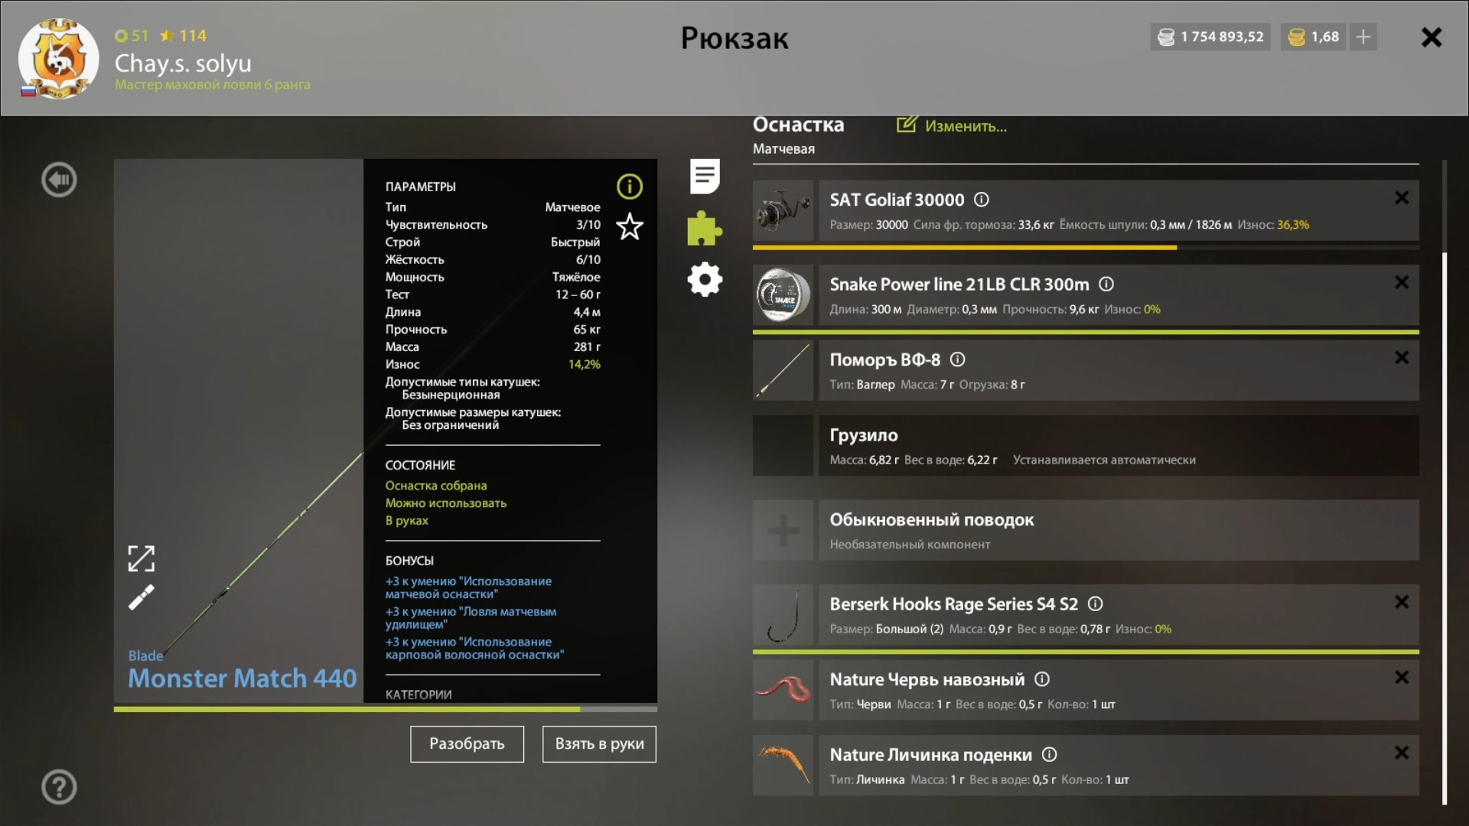1469x826 pixels.
Task: Click the repair tool icon on rod image
Action: 142,597
